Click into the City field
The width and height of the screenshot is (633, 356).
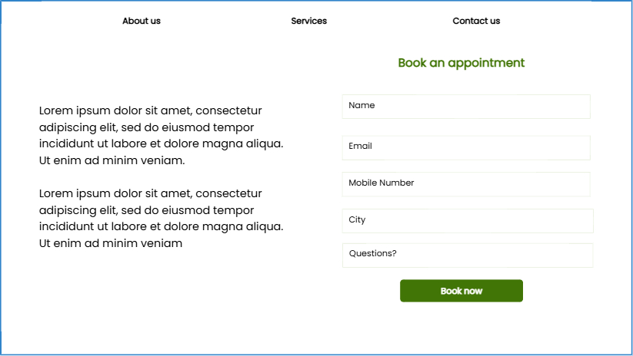click(468, 221)
